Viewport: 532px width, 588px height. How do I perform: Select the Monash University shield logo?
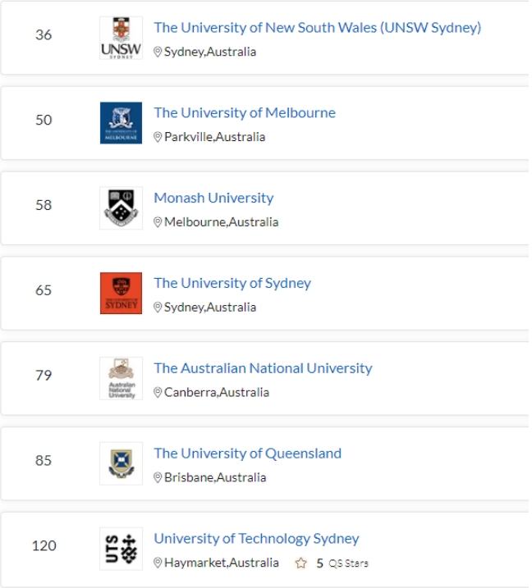[121, 208]
